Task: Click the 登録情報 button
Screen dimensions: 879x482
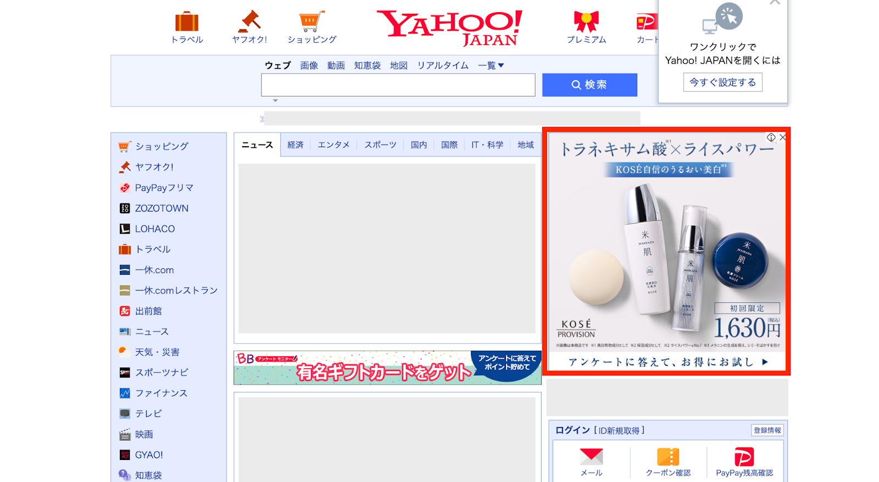Action: pos(767,430)
